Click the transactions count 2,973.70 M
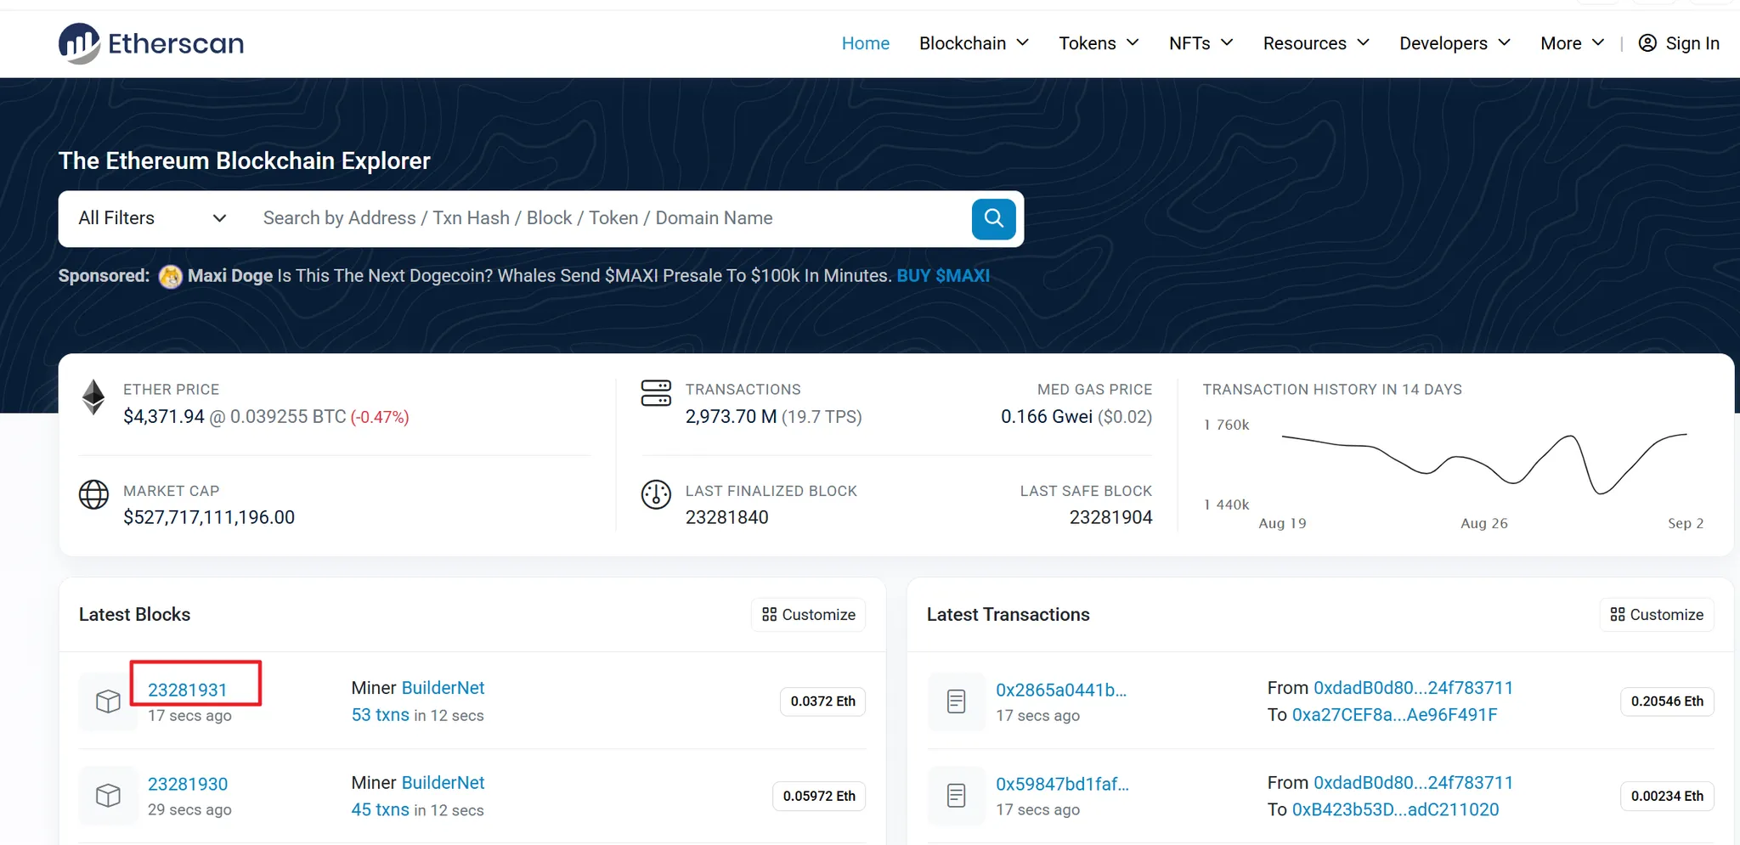This screenshot has height=845, width=1740. click(732, 417)
